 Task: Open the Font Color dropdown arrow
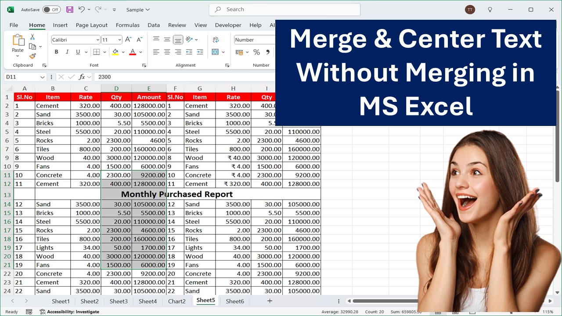click(140, 52)
